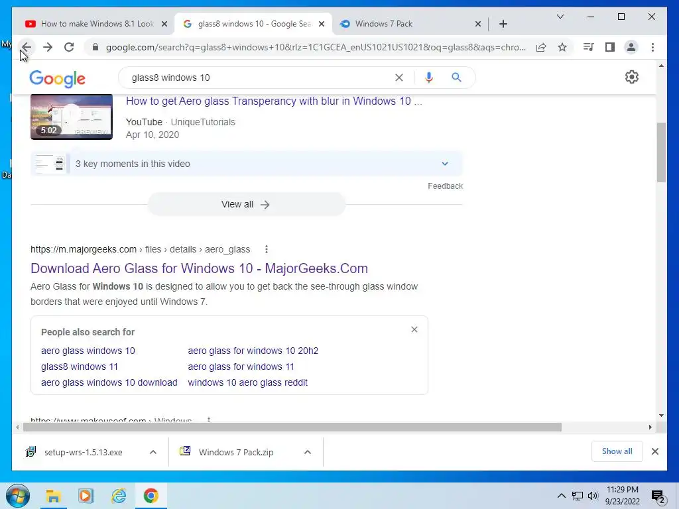The width and height of the screenshot is (679, 509).
Task: Open the tab search dropdown arrow
Action: (560, 17)
